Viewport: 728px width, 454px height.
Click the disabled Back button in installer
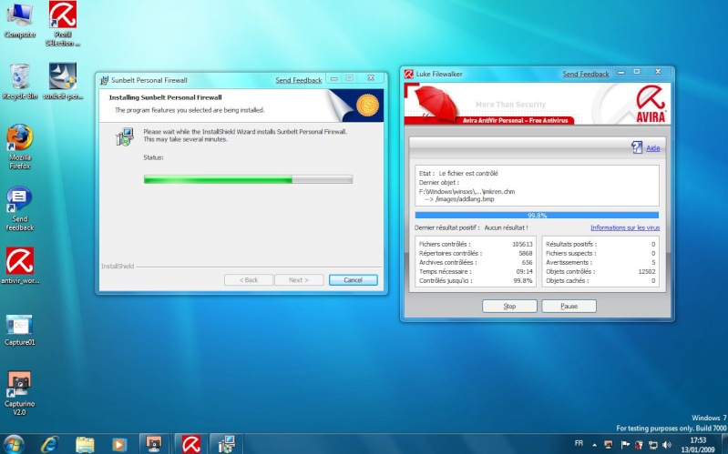click(249, 280)
